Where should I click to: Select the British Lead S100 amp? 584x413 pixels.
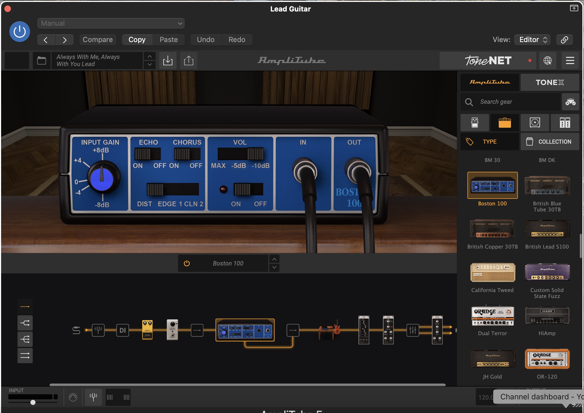[x=547, y=229]
